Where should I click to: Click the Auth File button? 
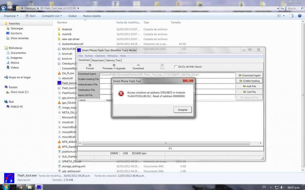(x=249, y=86)
